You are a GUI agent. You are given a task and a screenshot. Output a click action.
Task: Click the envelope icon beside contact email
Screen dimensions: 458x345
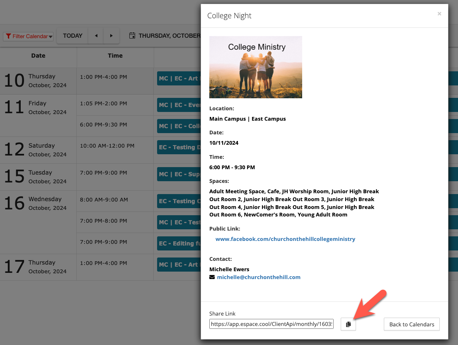pyautogui.click(x=212, y=277)
